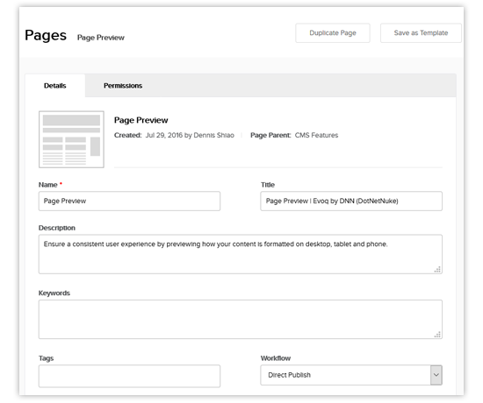Focus the Title input field
The image size is (483, 403).
[x=351, y=201]
